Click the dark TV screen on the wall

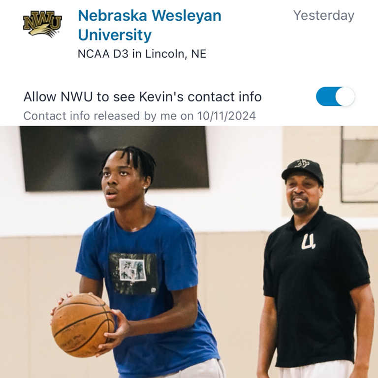[x=114, y=158]
